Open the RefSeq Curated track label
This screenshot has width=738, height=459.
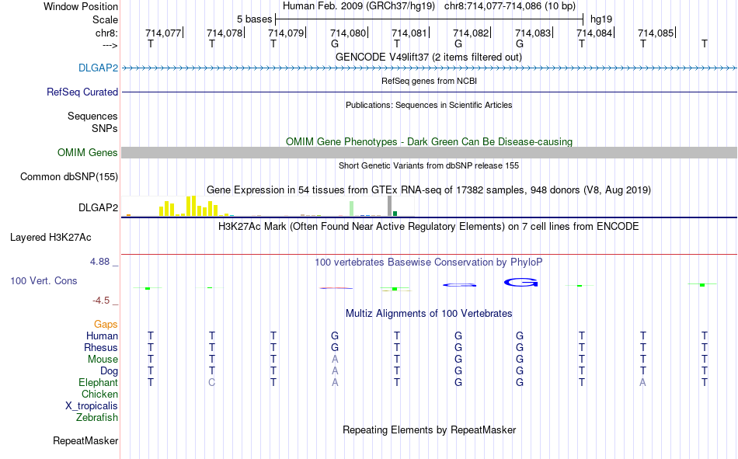(x=82, y=92)
